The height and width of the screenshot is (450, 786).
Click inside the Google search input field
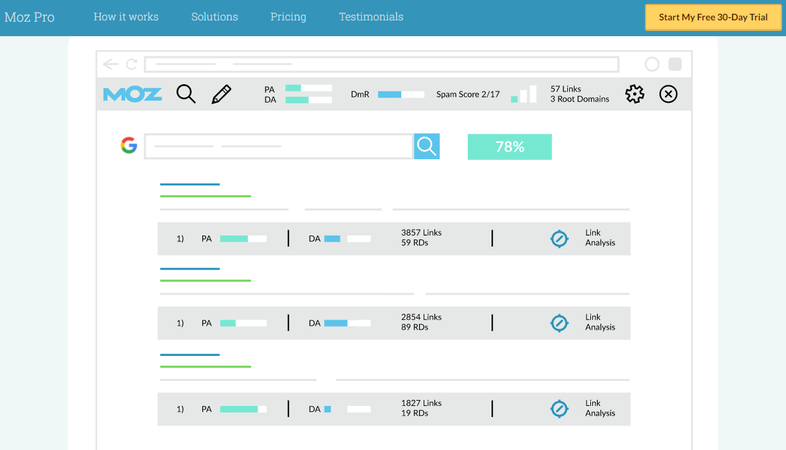(x=279, y=146)
